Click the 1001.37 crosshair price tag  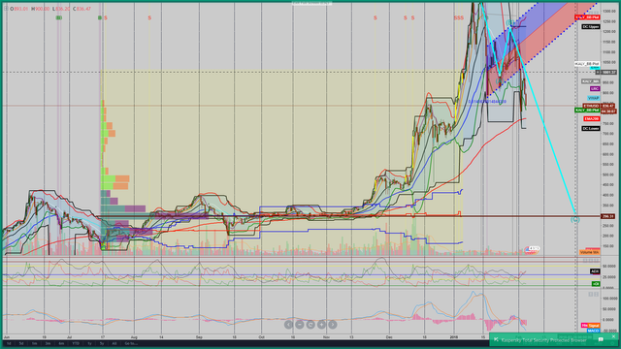pos(608,73)
